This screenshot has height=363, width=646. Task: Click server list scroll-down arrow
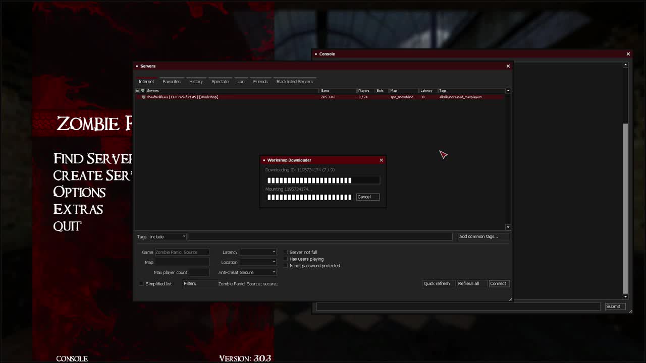[x=508, y=227]
